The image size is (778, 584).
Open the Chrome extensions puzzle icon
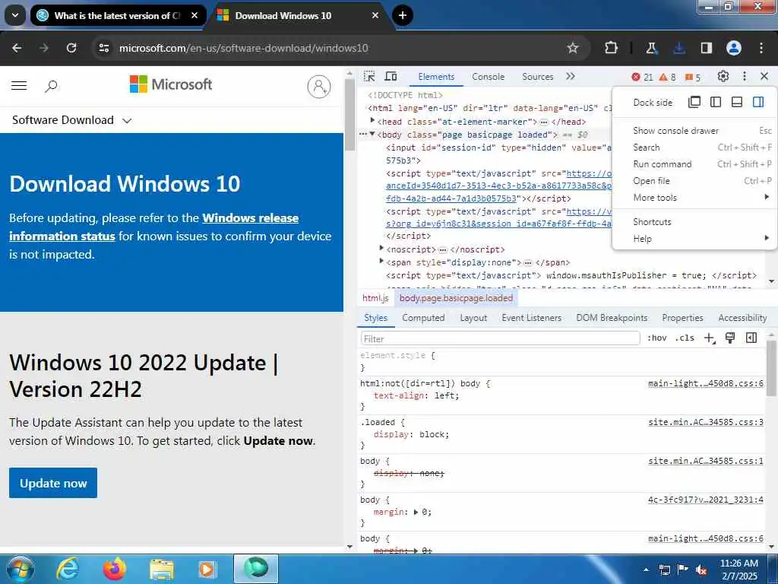(x=612, y=48)
